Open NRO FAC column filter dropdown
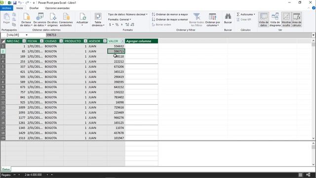The image size is (316, 178). [24, 41]
